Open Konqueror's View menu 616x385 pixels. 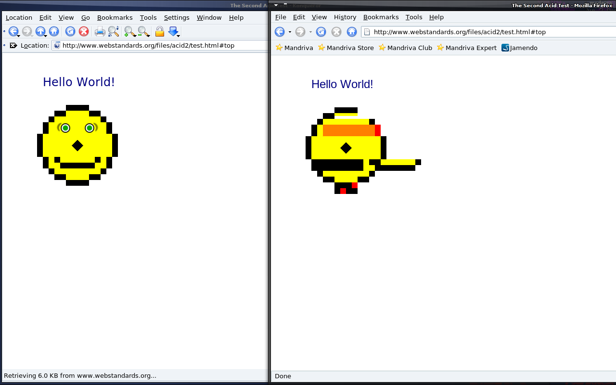tap(66, 17)
